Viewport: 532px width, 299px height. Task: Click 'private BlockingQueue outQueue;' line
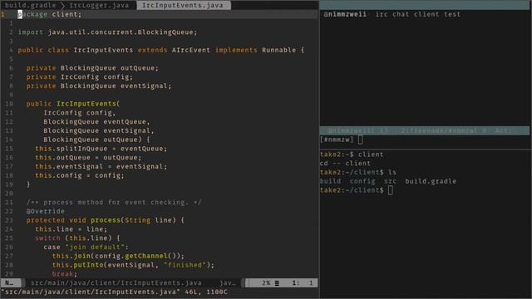tap(92, 68)
